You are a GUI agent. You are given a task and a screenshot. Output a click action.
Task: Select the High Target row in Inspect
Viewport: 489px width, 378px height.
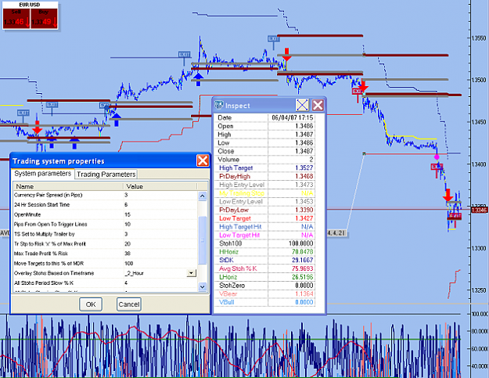tap(265, 167)
